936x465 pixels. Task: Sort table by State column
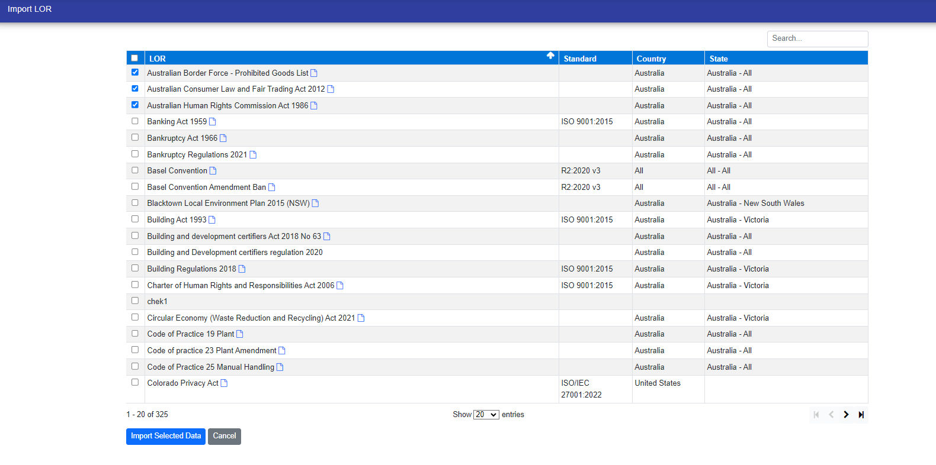pyautogui.click(x=719, y=59)
